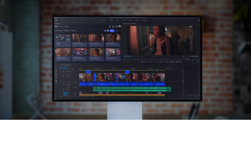This screenshot has width=251, height=144.
Task: Open the Dailies folder thumbnail
Action: [63, 41]
